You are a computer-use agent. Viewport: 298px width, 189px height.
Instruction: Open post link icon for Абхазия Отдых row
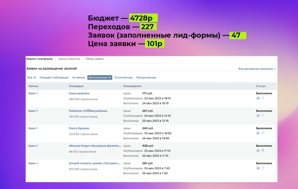[x=263, y=151]
